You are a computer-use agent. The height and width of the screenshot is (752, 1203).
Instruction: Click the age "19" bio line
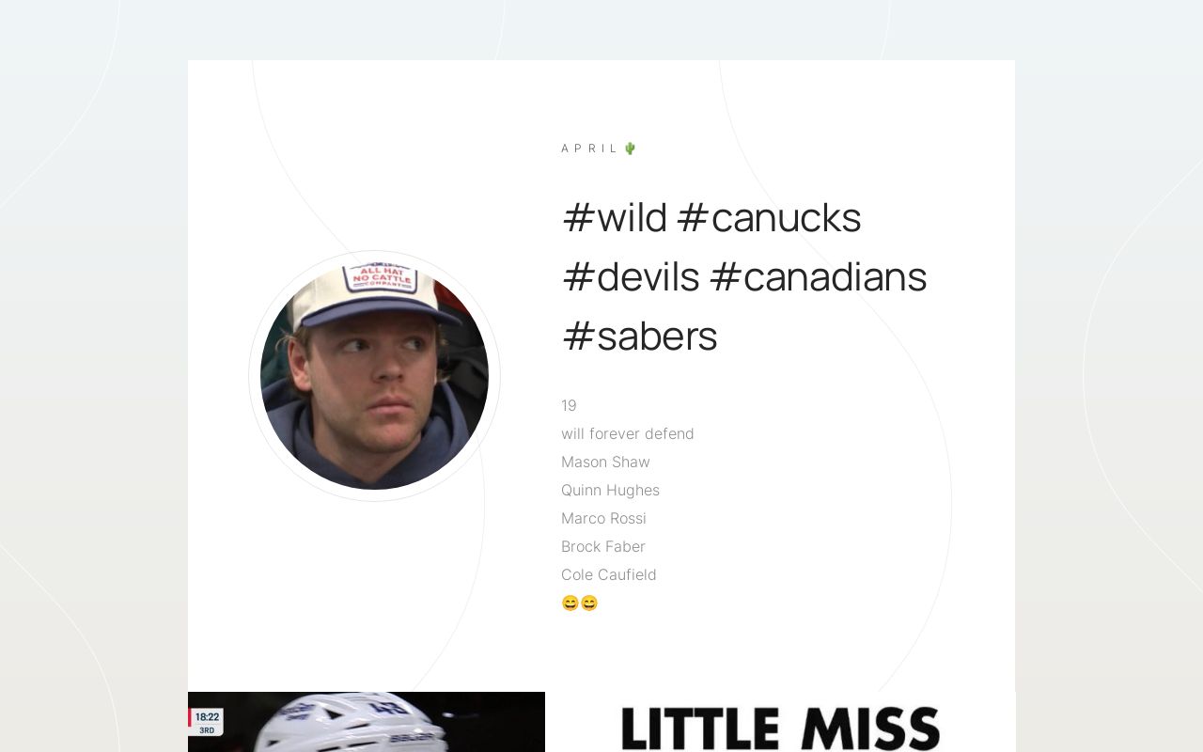569,406
